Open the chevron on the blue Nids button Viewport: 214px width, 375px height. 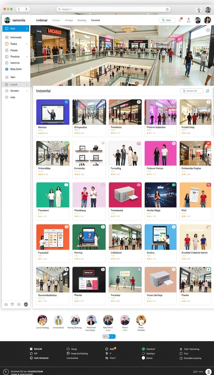click(27, 28)
